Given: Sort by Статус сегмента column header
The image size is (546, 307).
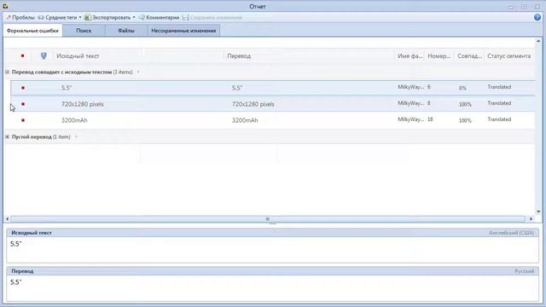Looking at the screenshot, I should point(508,56).
